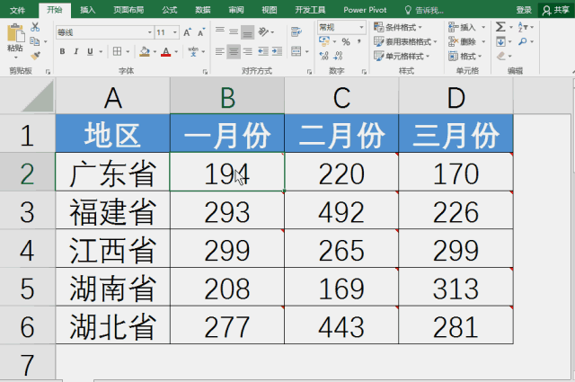
Task: Click the Decrease Indent icon
Action: point(263,51)
